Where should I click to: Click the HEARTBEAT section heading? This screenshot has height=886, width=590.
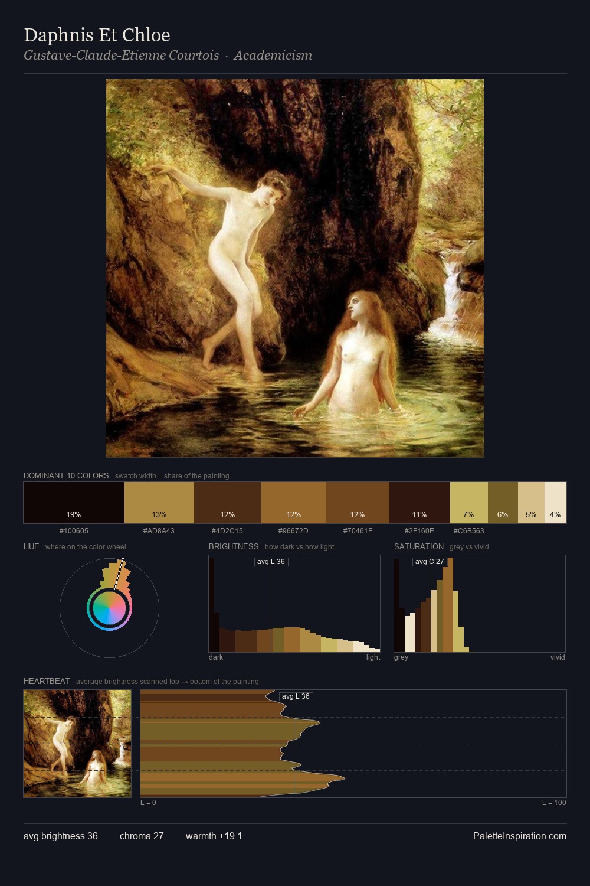pyautogui.click(x=47, y=681)
